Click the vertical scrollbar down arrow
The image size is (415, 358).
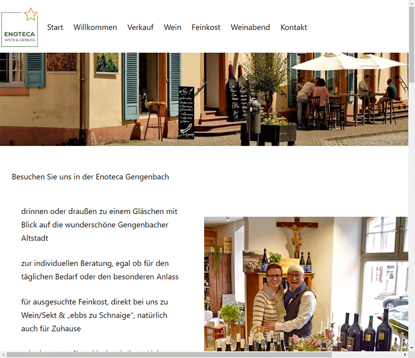(x=411, y=348)
